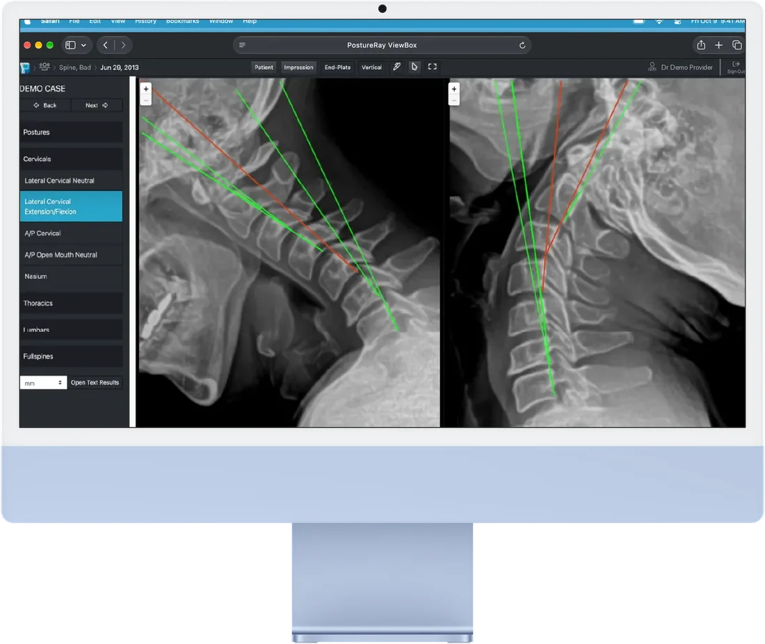Open the Apple menu
This screenshot has width=765, height=644.
tap(28, 22)
